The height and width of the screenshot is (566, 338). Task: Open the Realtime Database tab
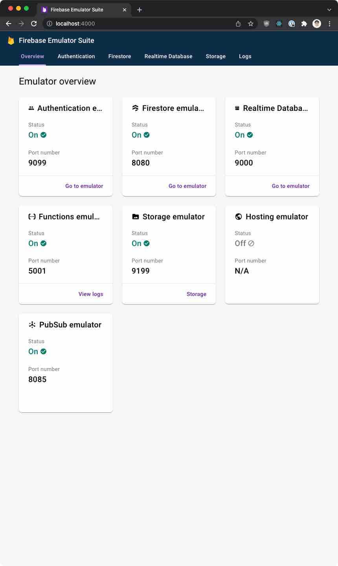pyautogui.click(x=168, y=56)
